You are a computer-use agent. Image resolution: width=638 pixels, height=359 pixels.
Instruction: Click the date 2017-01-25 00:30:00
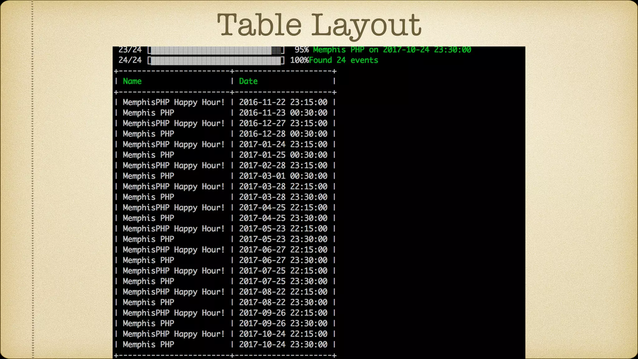[283, 155]
